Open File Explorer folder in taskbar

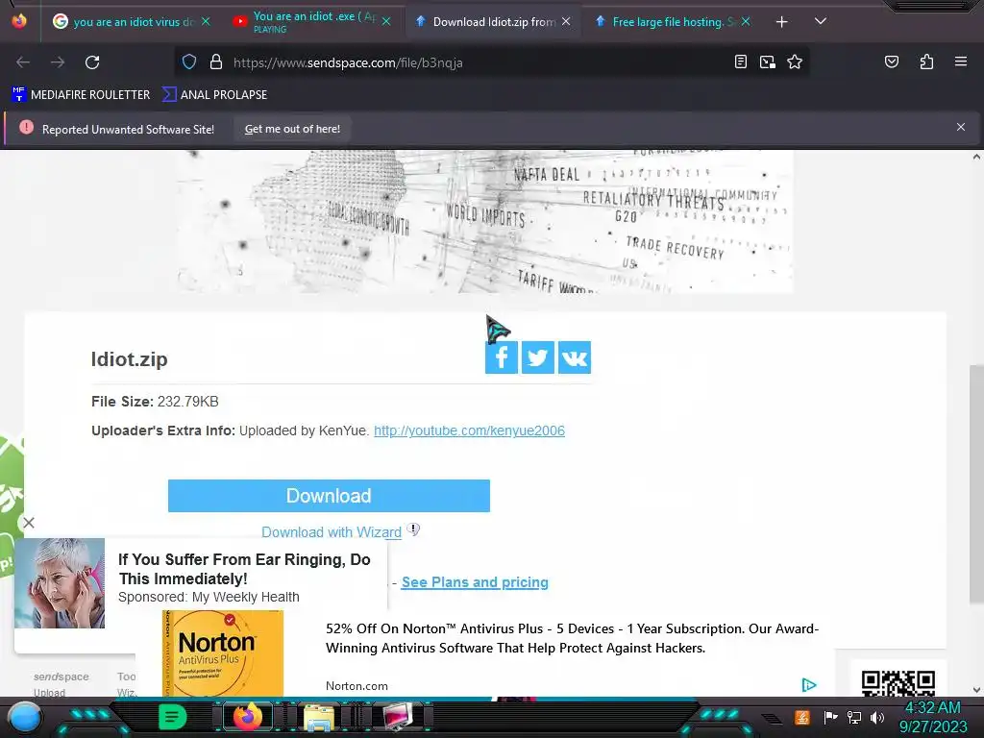tap(319, 717)
